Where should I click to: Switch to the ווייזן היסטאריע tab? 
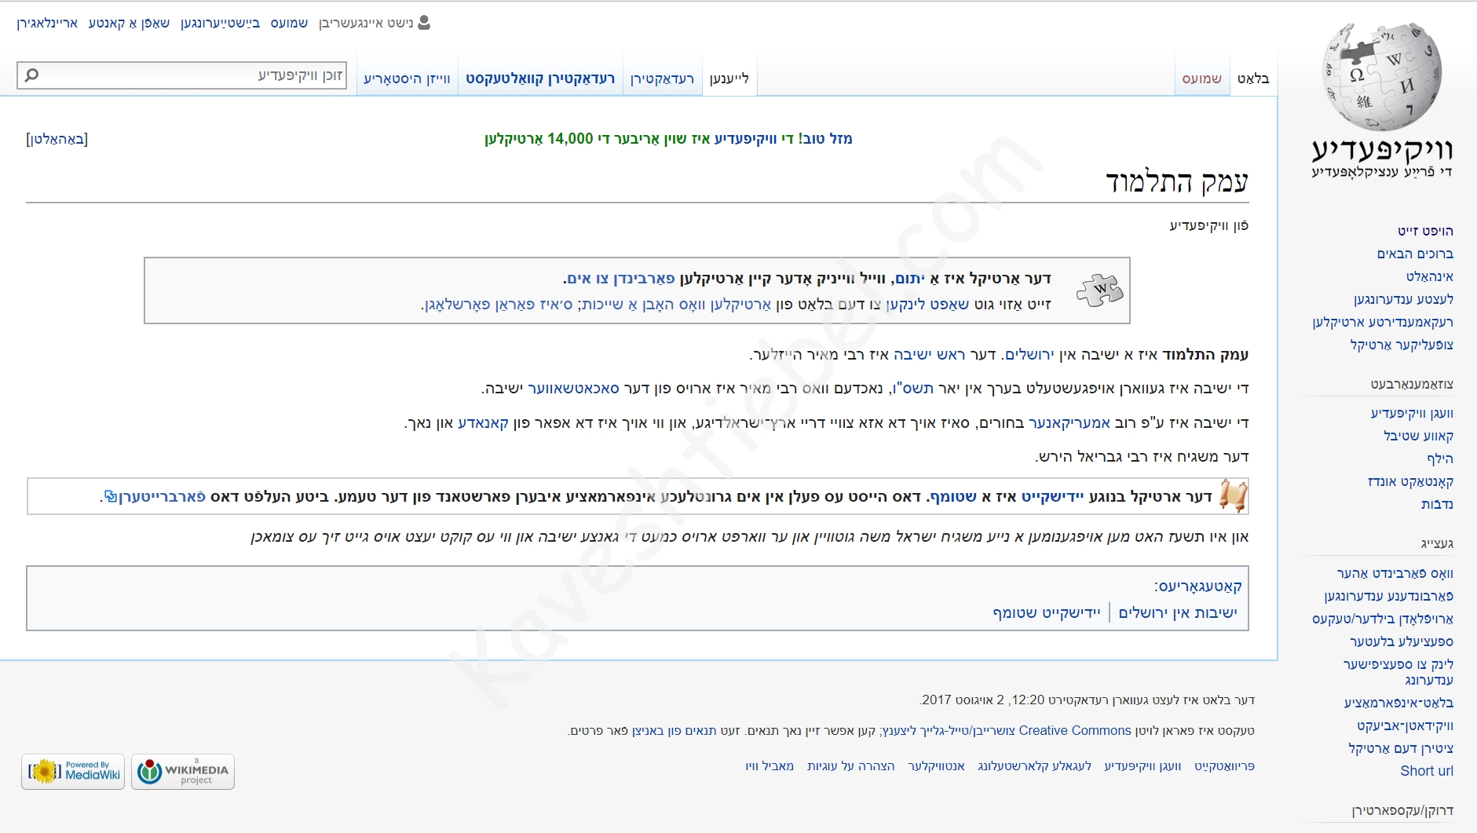point(407,79)
